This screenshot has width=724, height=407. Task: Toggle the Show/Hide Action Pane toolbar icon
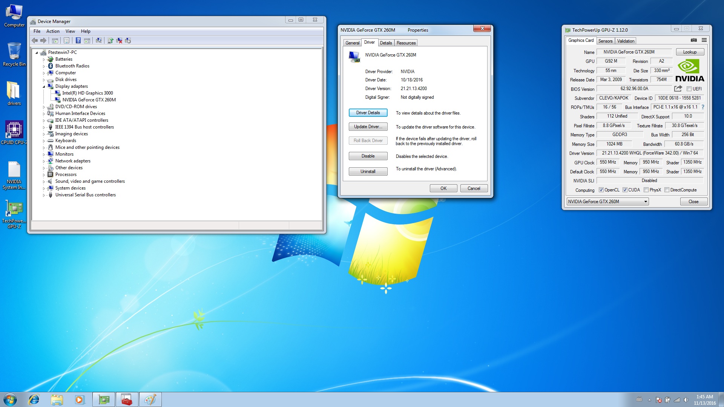(87, 41)
